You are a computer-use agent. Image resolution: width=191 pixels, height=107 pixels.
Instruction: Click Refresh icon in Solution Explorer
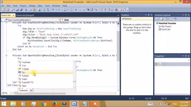166,19
